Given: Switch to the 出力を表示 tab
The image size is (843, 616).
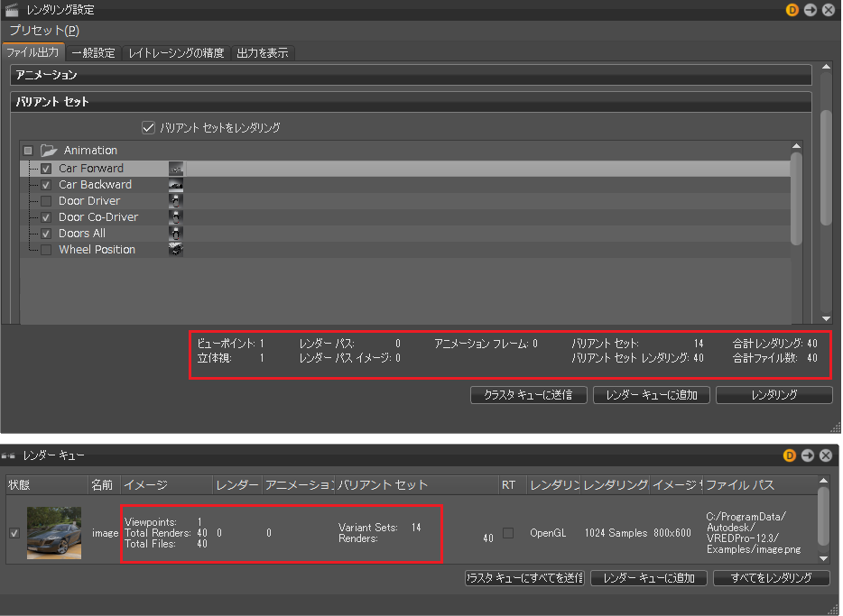Looking at the screenshot, I should 263,52.
